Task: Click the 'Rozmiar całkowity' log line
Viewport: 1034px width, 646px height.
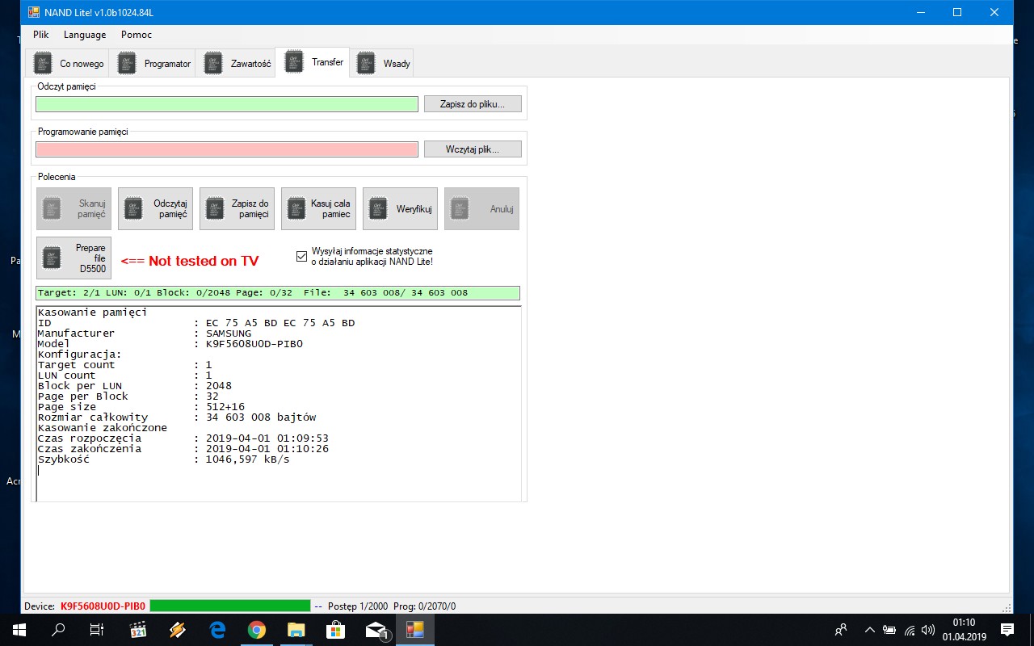Action: [x=177, y=417]
